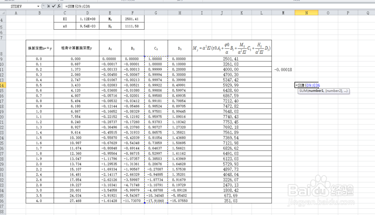Select column G header

click(x=156, y=13)
